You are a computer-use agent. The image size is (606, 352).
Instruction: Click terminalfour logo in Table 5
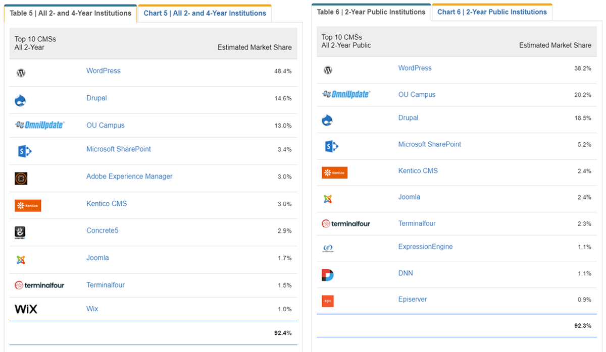point(39,285)
